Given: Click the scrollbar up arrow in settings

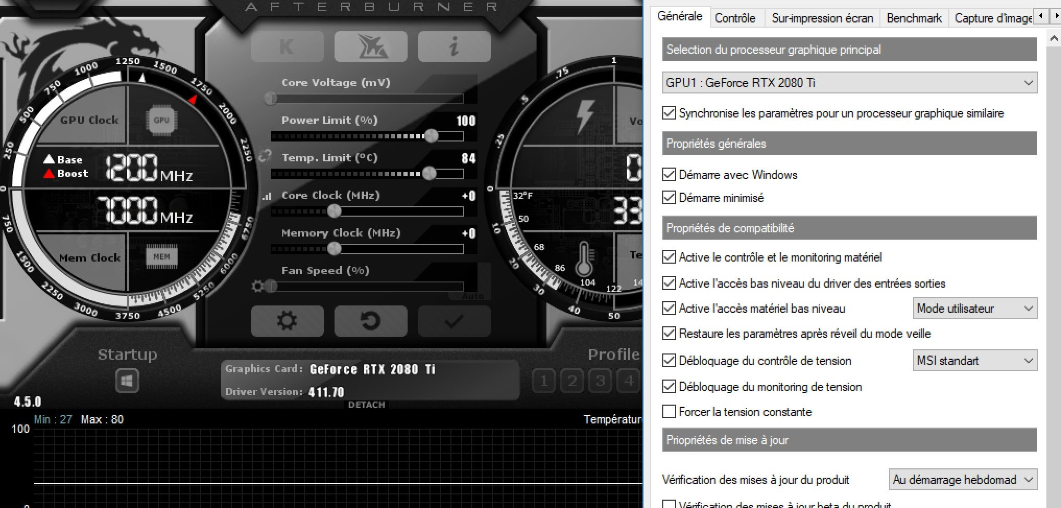Looking at the screenshot, I should click(x=1054, y=38).
